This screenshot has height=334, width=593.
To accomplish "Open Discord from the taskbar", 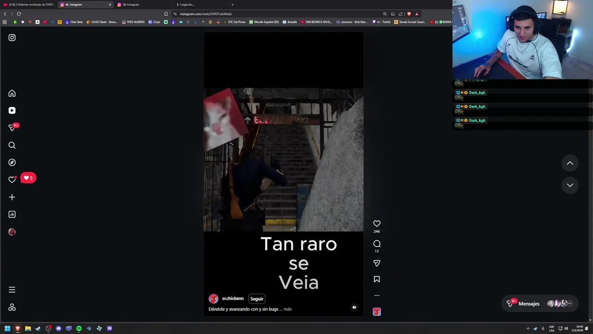I will pyautogui.click(x=58, y=328).
